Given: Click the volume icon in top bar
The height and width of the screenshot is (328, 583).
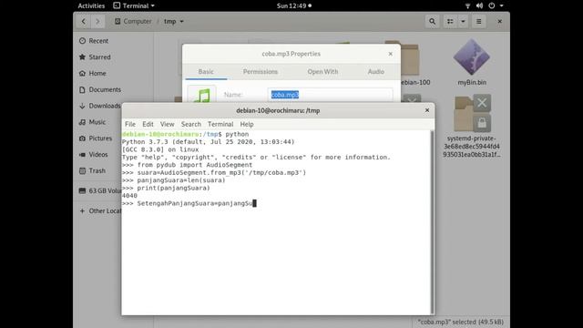Looking at the screenshot, I should click(x=479, y=5).
